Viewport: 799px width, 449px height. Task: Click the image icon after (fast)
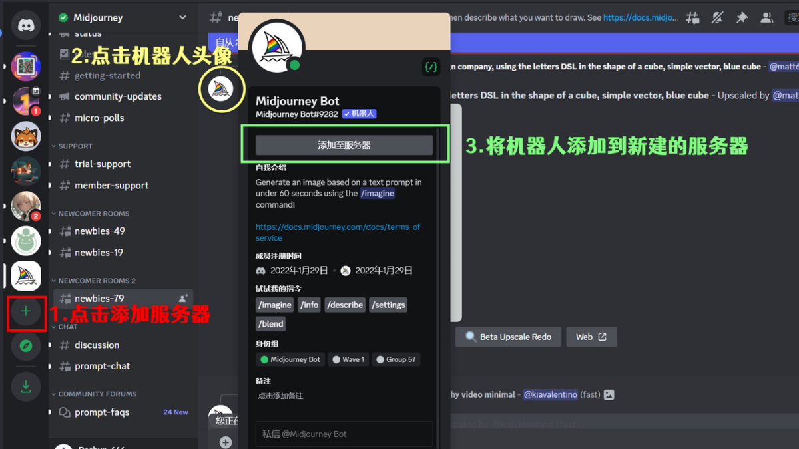[x=609, y=394]
